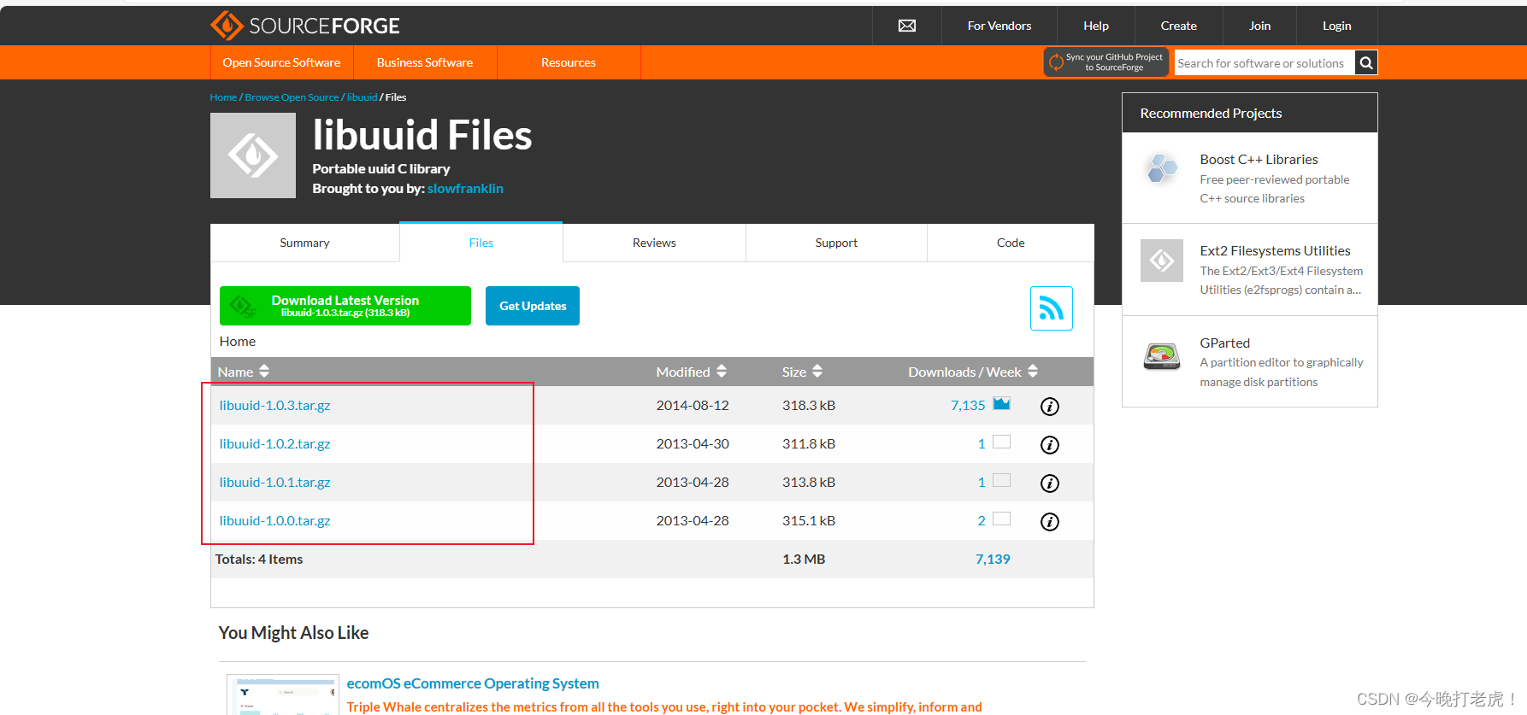
Task: Click Join in the top bar
Action: [1260, 26]
